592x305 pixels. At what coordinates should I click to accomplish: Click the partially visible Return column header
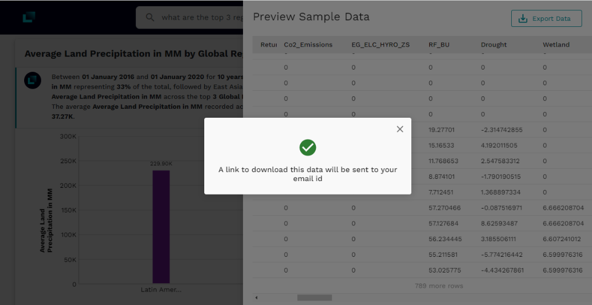[x=269, y=45]
